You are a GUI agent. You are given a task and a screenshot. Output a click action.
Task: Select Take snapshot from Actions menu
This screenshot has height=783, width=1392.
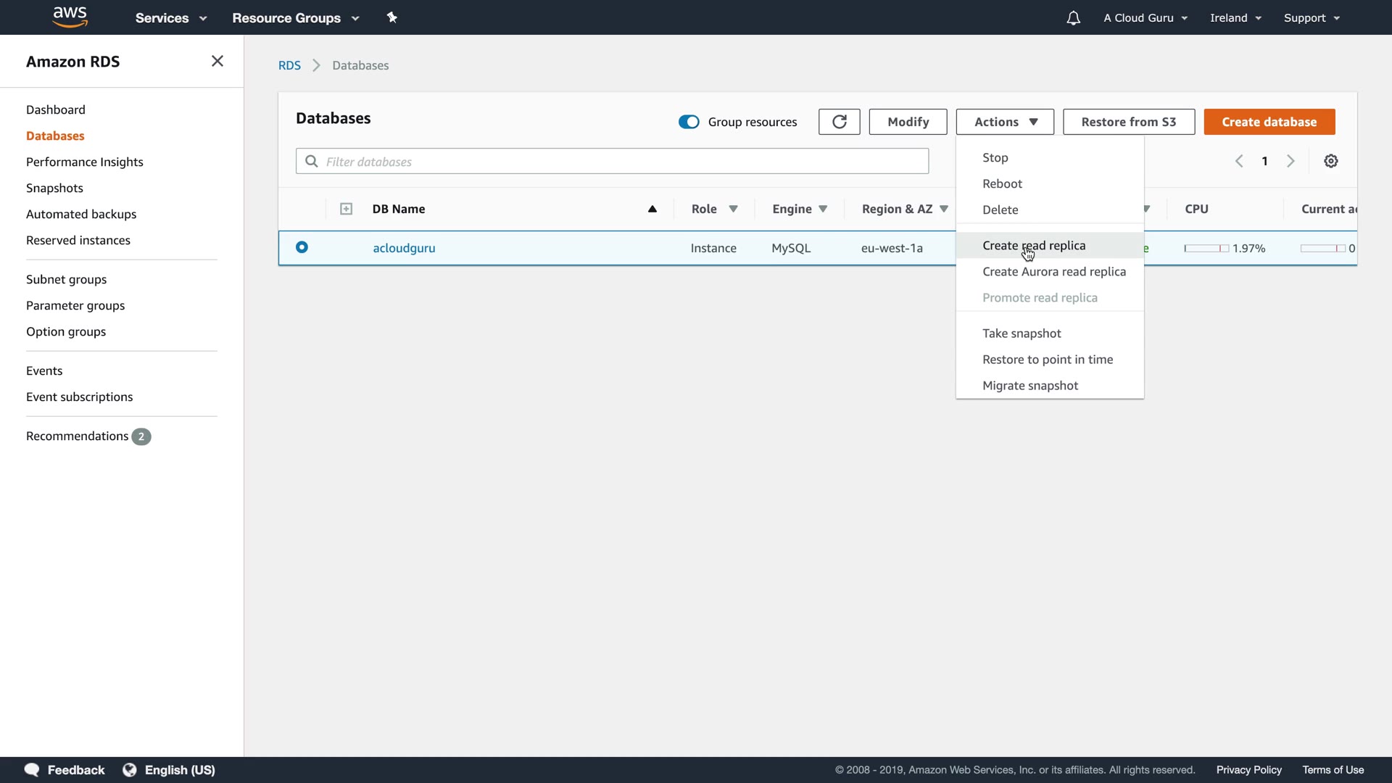1021,333
